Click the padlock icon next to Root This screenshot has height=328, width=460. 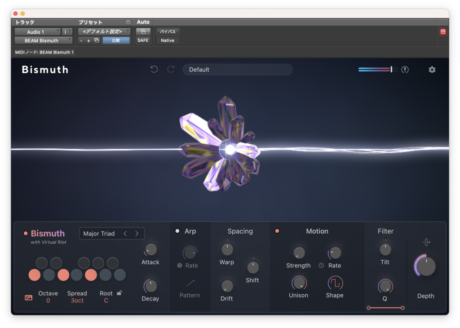119,293
